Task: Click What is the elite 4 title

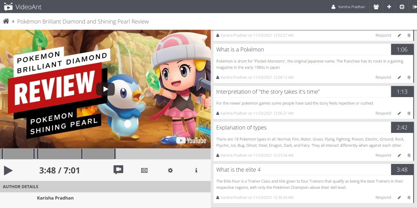Action: (x=238, y=170)
